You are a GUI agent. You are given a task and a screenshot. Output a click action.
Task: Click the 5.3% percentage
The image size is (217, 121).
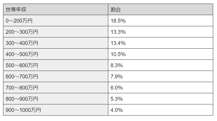[117, 99]
